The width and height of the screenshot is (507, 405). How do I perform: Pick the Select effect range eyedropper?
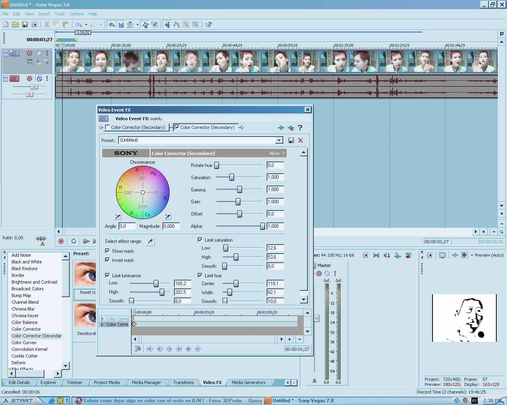point(150,241)
